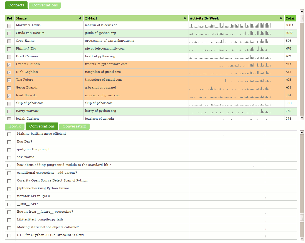This screenshot has width=305, height=243.
Task: Select the lower Conversations tab
Action: point(42,126)
